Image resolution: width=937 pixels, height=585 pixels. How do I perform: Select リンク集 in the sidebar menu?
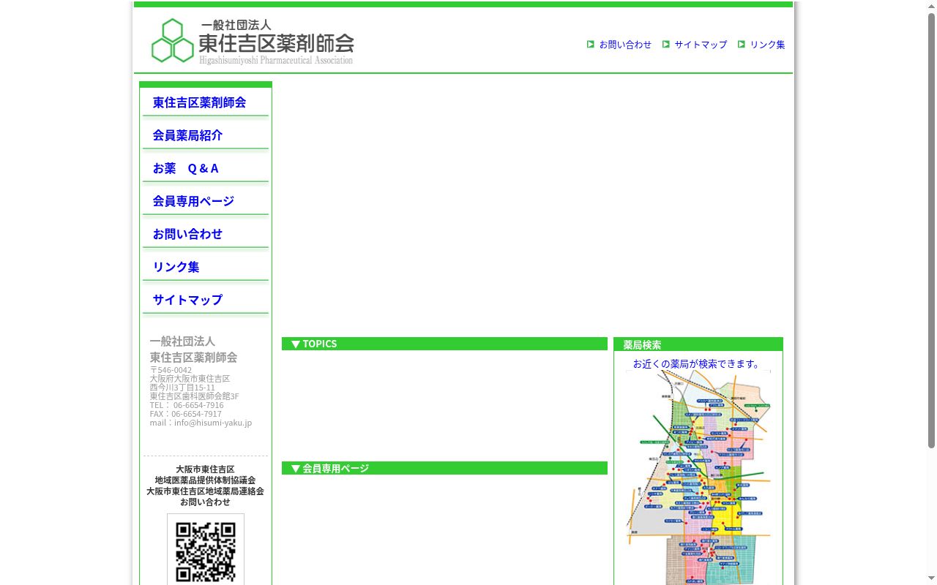click(x=176, y=267)
